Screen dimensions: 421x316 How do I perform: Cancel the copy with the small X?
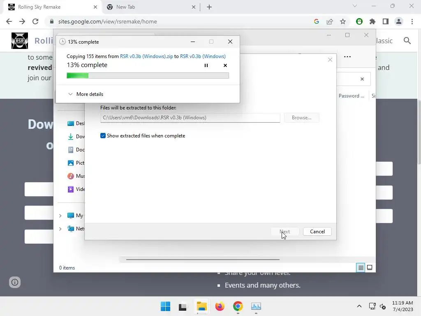(225, 65)
